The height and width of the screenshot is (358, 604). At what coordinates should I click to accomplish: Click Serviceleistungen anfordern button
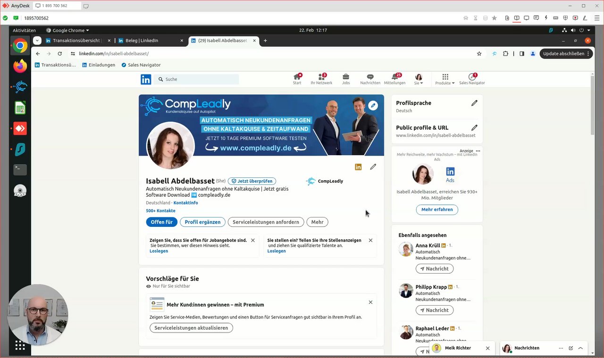266,222
